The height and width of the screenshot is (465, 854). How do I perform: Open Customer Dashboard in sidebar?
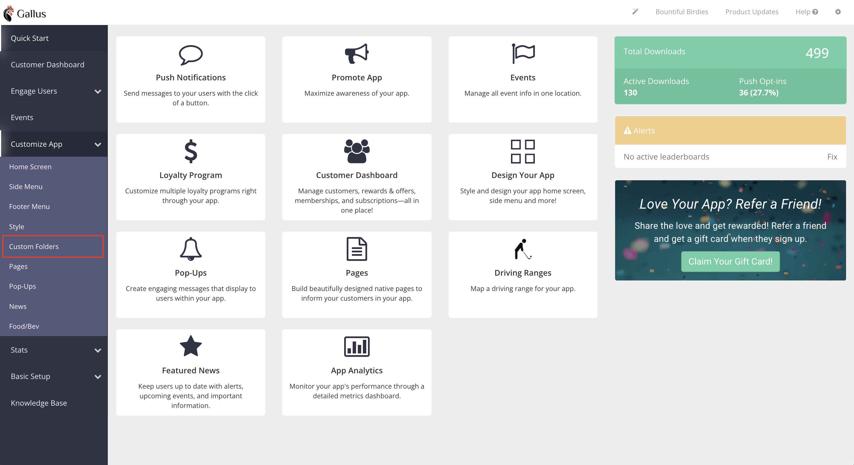54,64
